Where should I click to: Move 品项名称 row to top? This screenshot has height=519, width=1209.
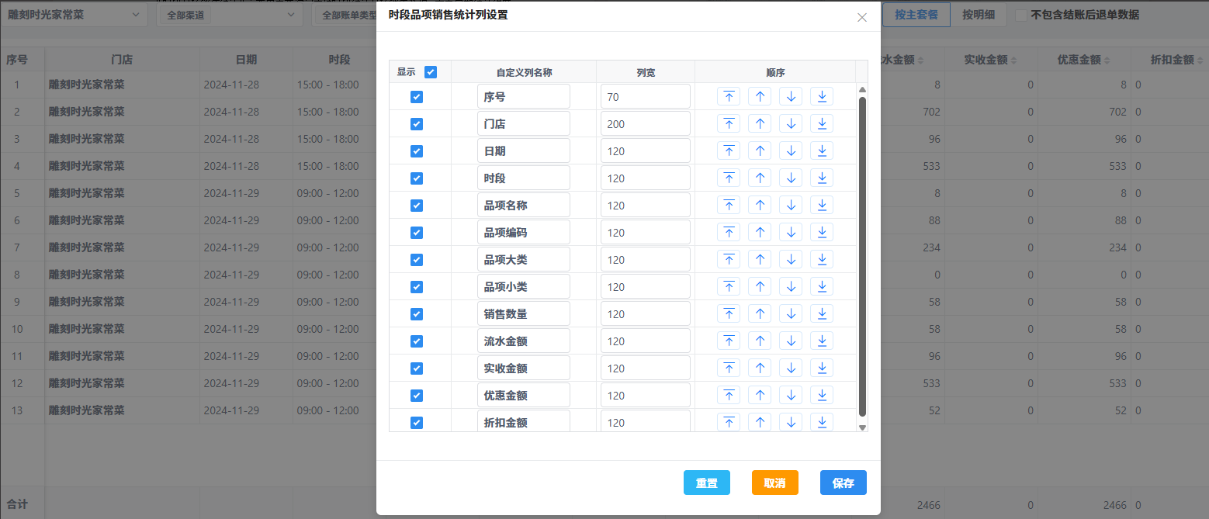(728, 206)
